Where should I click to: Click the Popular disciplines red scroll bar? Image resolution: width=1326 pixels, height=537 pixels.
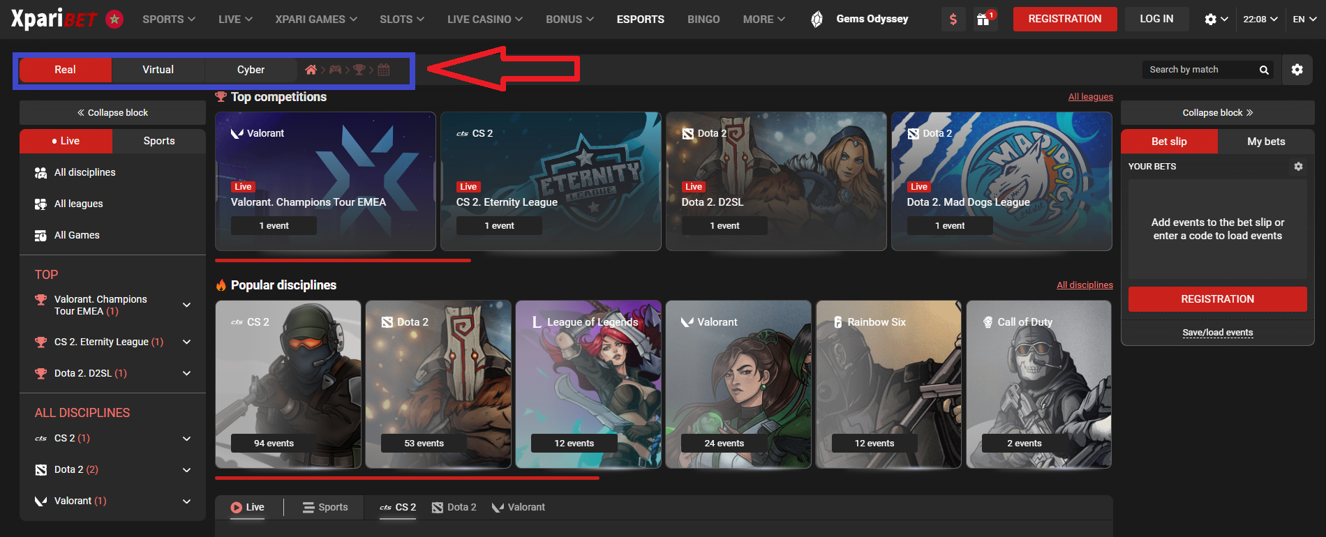click(407, 478)
